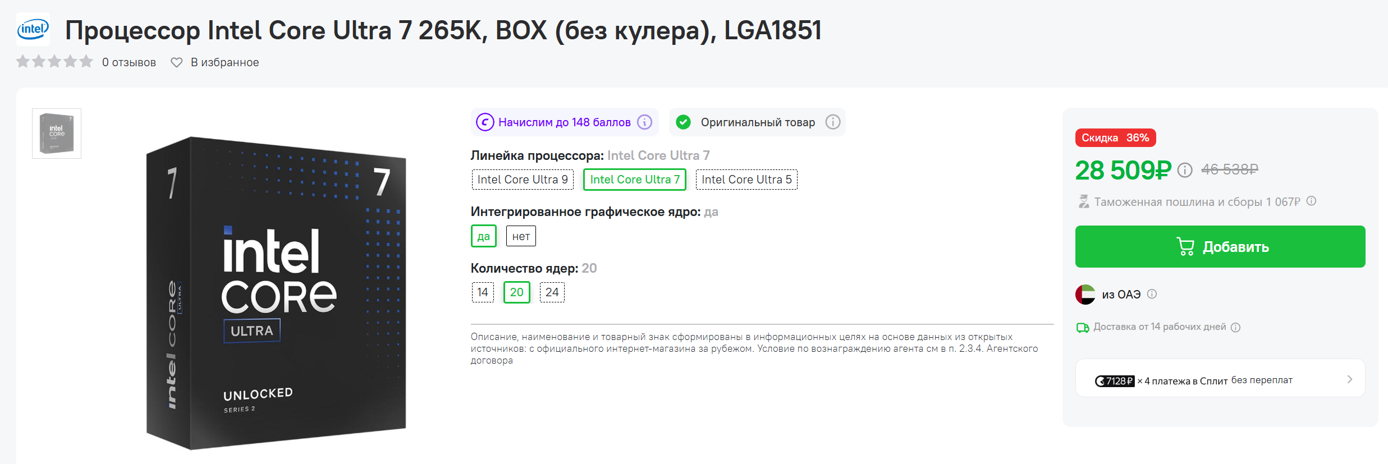The width and height of the screenshot is (1388, 464).
Task: Click 'В избранное' link
Action: coord(225,62)
